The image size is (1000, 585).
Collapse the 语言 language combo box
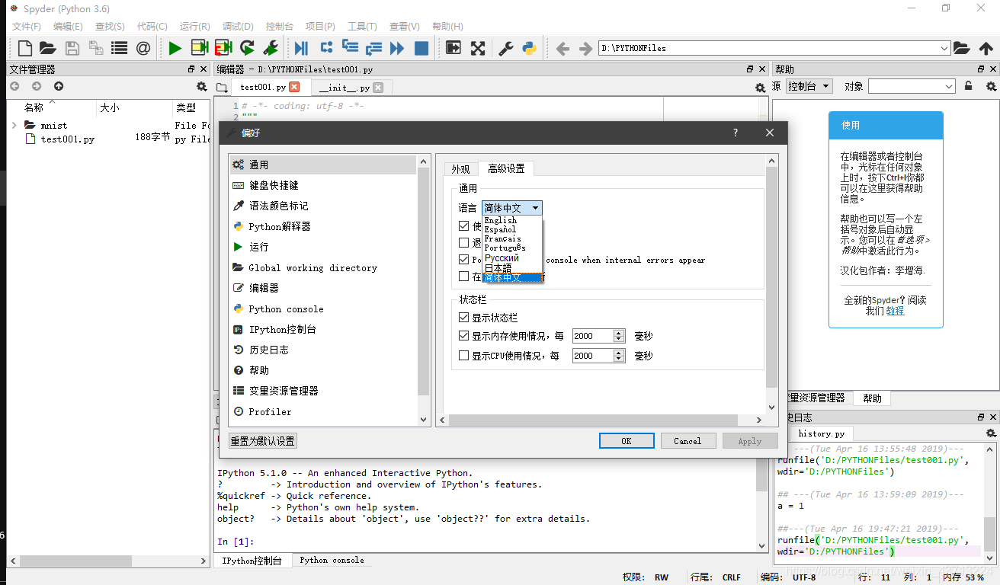tap(511, 208)
